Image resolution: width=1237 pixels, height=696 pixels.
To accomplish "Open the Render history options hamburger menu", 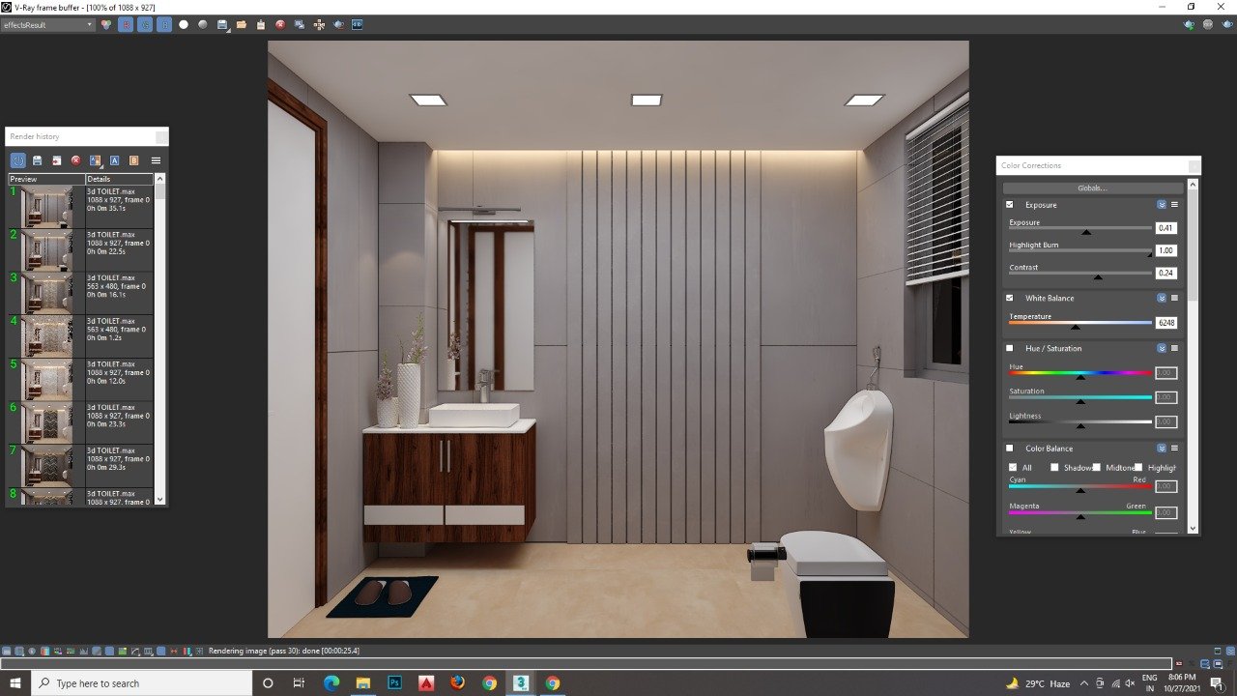I will (x=156, y=160).
